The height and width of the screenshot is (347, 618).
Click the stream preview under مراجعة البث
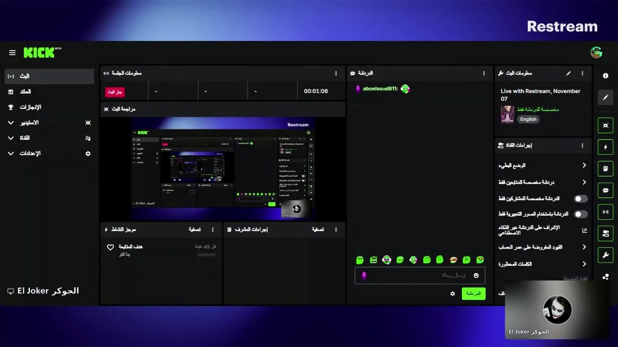pyautogui.click(x=223, y=169)
